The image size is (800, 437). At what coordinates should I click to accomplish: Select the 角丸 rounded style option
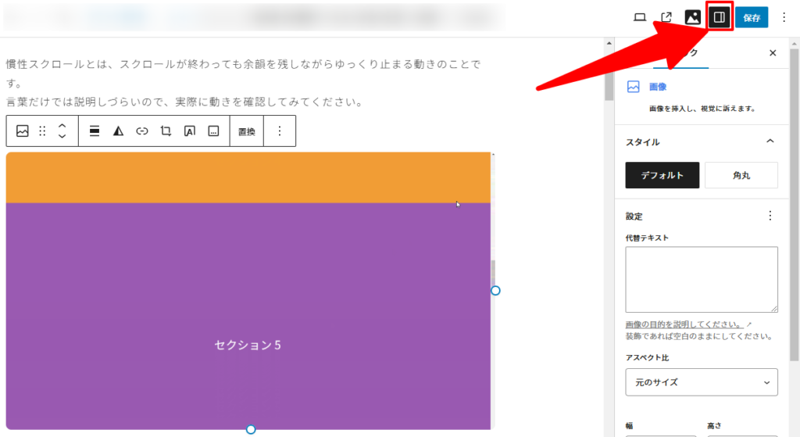(x=741, y=175)
